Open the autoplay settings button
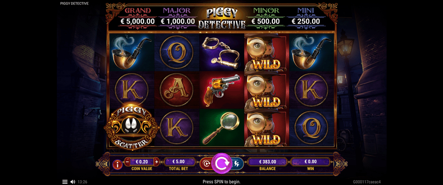443x185 pixels. [206, 163]
